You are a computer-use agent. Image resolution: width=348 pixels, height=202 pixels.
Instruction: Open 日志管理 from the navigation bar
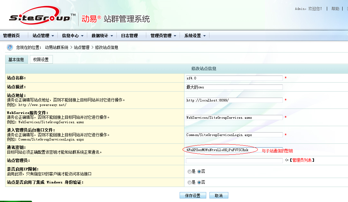[x=129, y=36]
